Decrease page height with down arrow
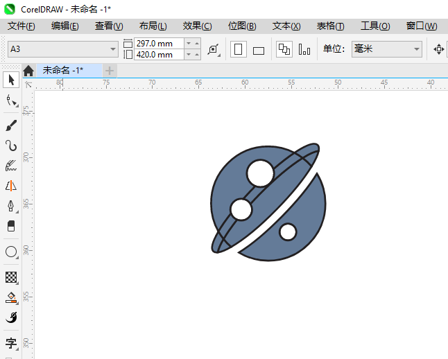The image size is (448, 359). (x=189, y=54)
